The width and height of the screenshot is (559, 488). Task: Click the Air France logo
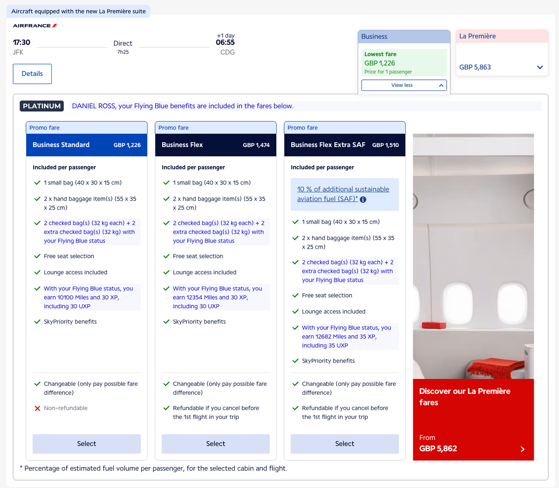(x=34, y=26)
